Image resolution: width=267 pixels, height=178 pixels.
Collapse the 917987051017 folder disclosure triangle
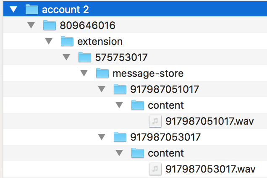point(101,89)
